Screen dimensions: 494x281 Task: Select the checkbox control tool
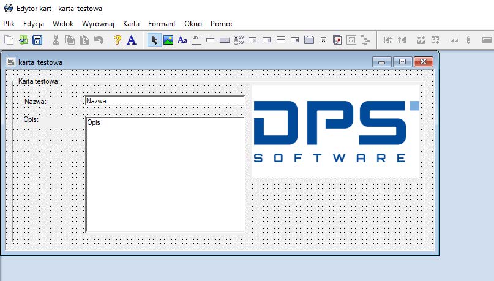pos(323,40)
